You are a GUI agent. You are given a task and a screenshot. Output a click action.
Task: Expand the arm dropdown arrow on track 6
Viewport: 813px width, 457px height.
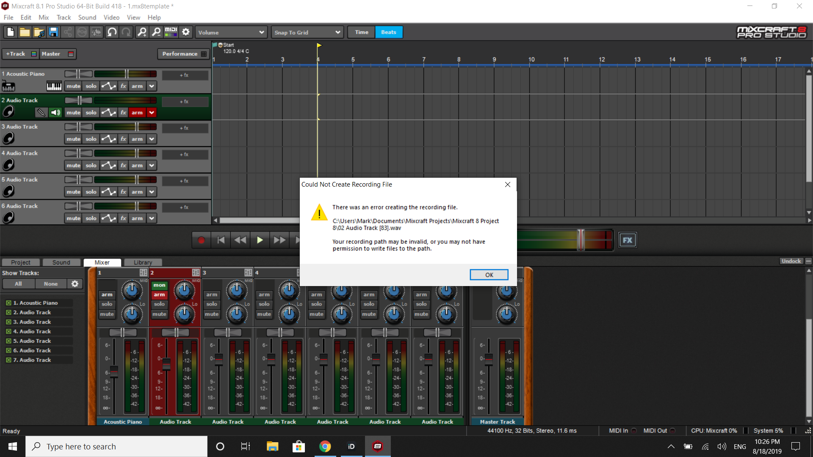[152, 218]
